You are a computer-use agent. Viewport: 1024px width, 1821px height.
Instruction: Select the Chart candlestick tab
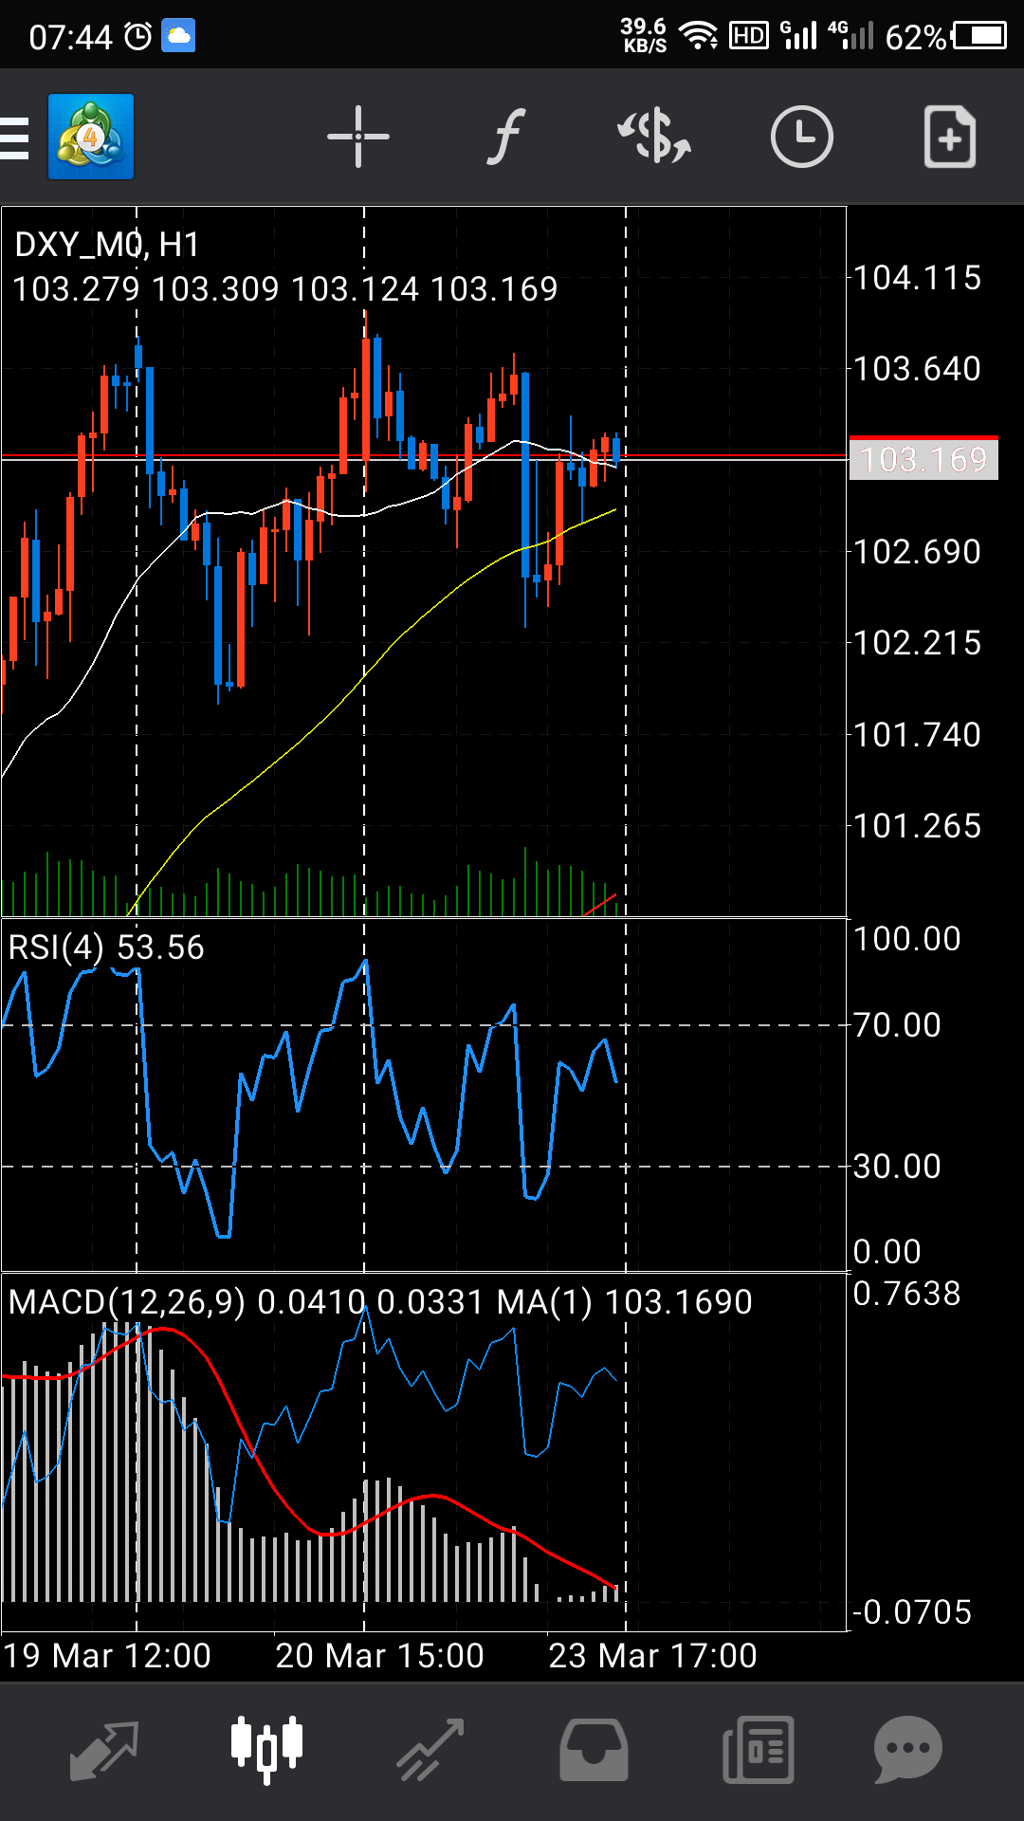[266, 1749]
